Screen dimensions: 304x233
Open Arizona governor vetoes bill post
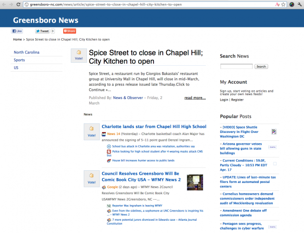[241, 149]
